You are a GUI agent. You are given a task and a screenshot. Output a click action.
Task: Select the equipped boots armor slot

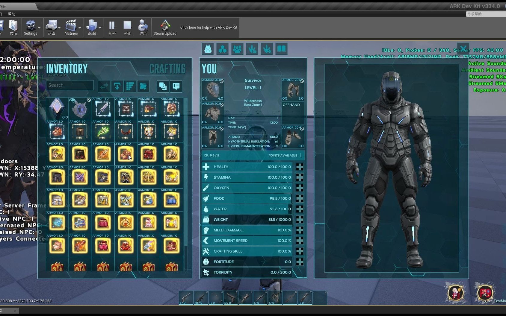click(293, 137)
